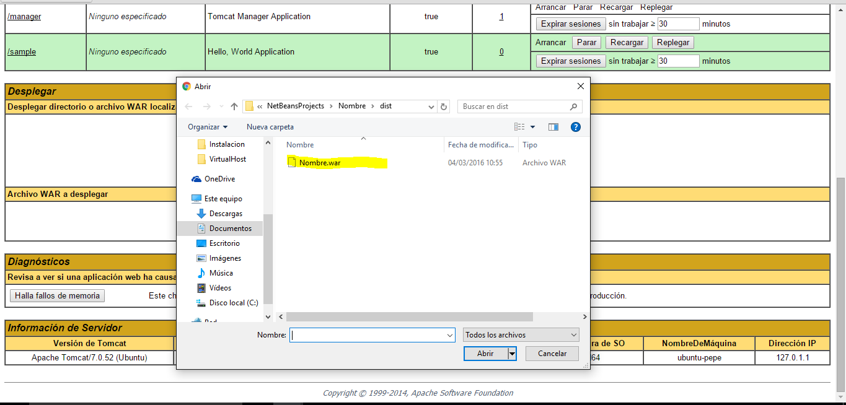Open the recent locations dropdown next to the up arrow

pos(222,107)
